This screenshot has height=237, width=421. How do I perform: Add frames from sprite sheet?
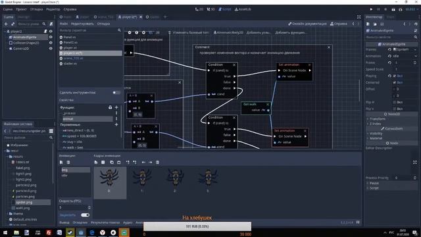(x=103, y=163)
